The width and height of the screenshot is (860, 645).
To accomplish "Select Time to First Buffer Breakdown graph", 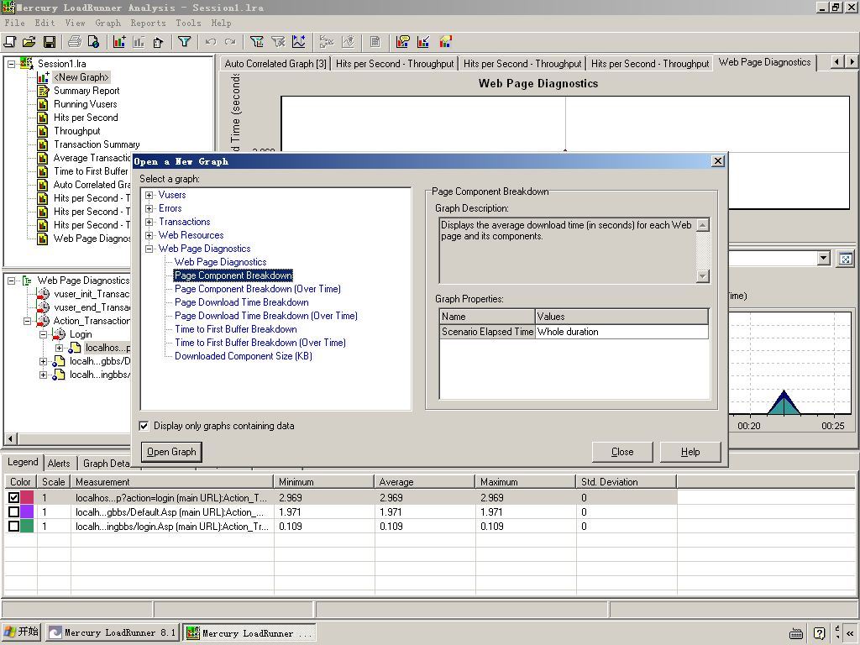I will click(236, 329).
